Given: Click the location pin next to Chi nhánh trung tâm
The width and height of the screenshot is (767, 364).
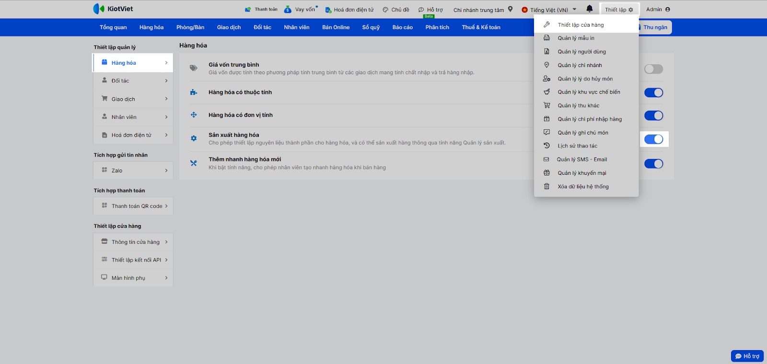Looking at the screenshot, I should 511,9.
